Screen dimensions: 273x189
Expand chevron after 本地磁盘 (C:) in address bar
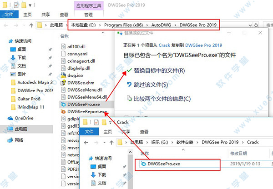pos(100,25)
